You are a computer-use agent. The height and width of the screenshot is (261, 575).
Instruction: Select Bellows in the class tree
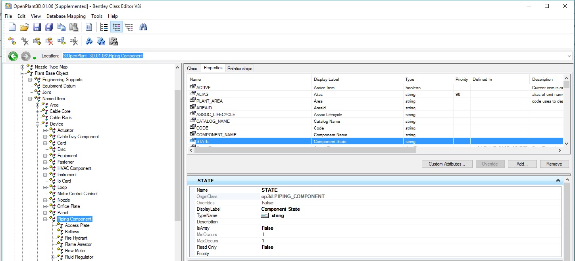(x=72, y=232)
